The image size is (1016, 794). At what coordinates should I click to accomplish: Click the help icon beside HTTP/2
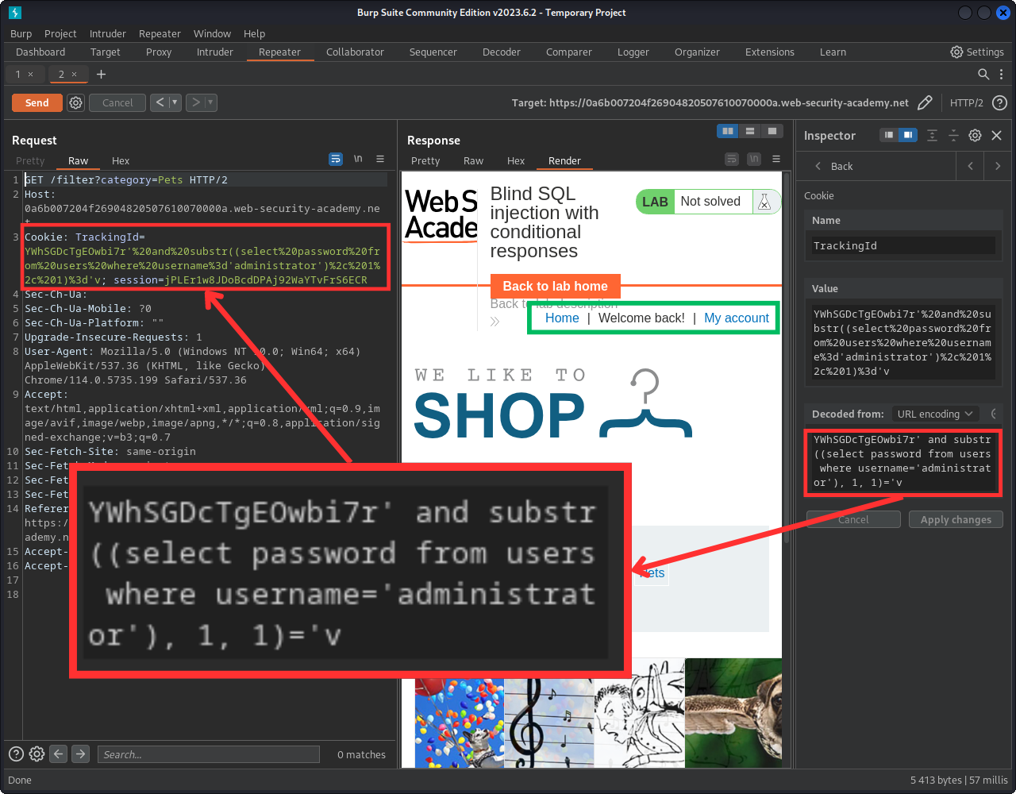click(x=1000, y=102)
